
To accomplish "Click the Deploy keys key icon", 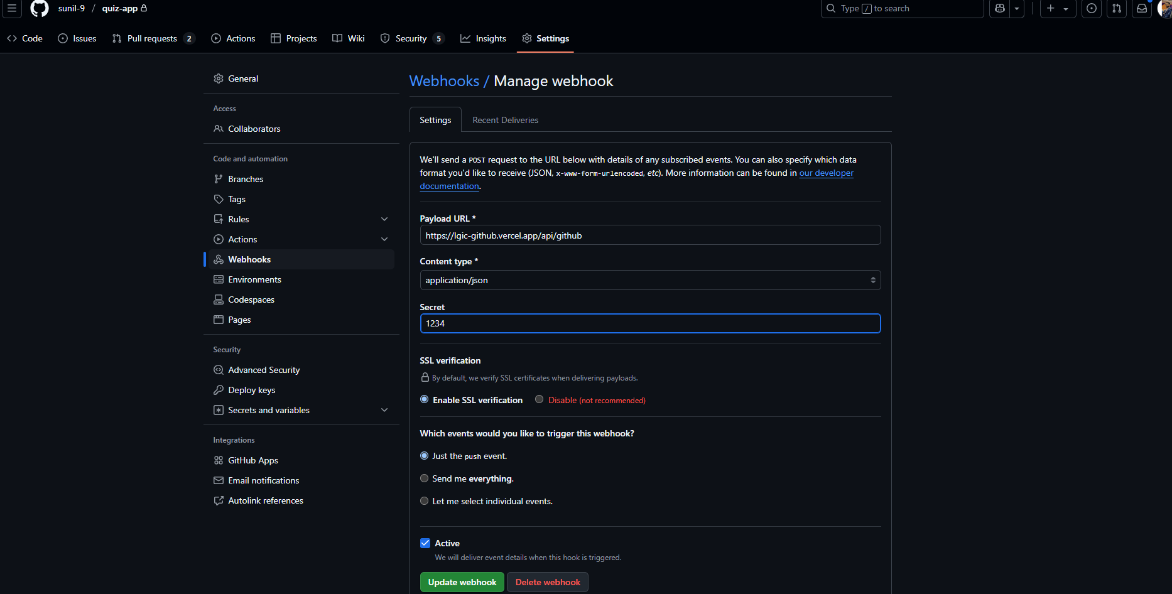I will pyautogui.click(x=219, y=390).
